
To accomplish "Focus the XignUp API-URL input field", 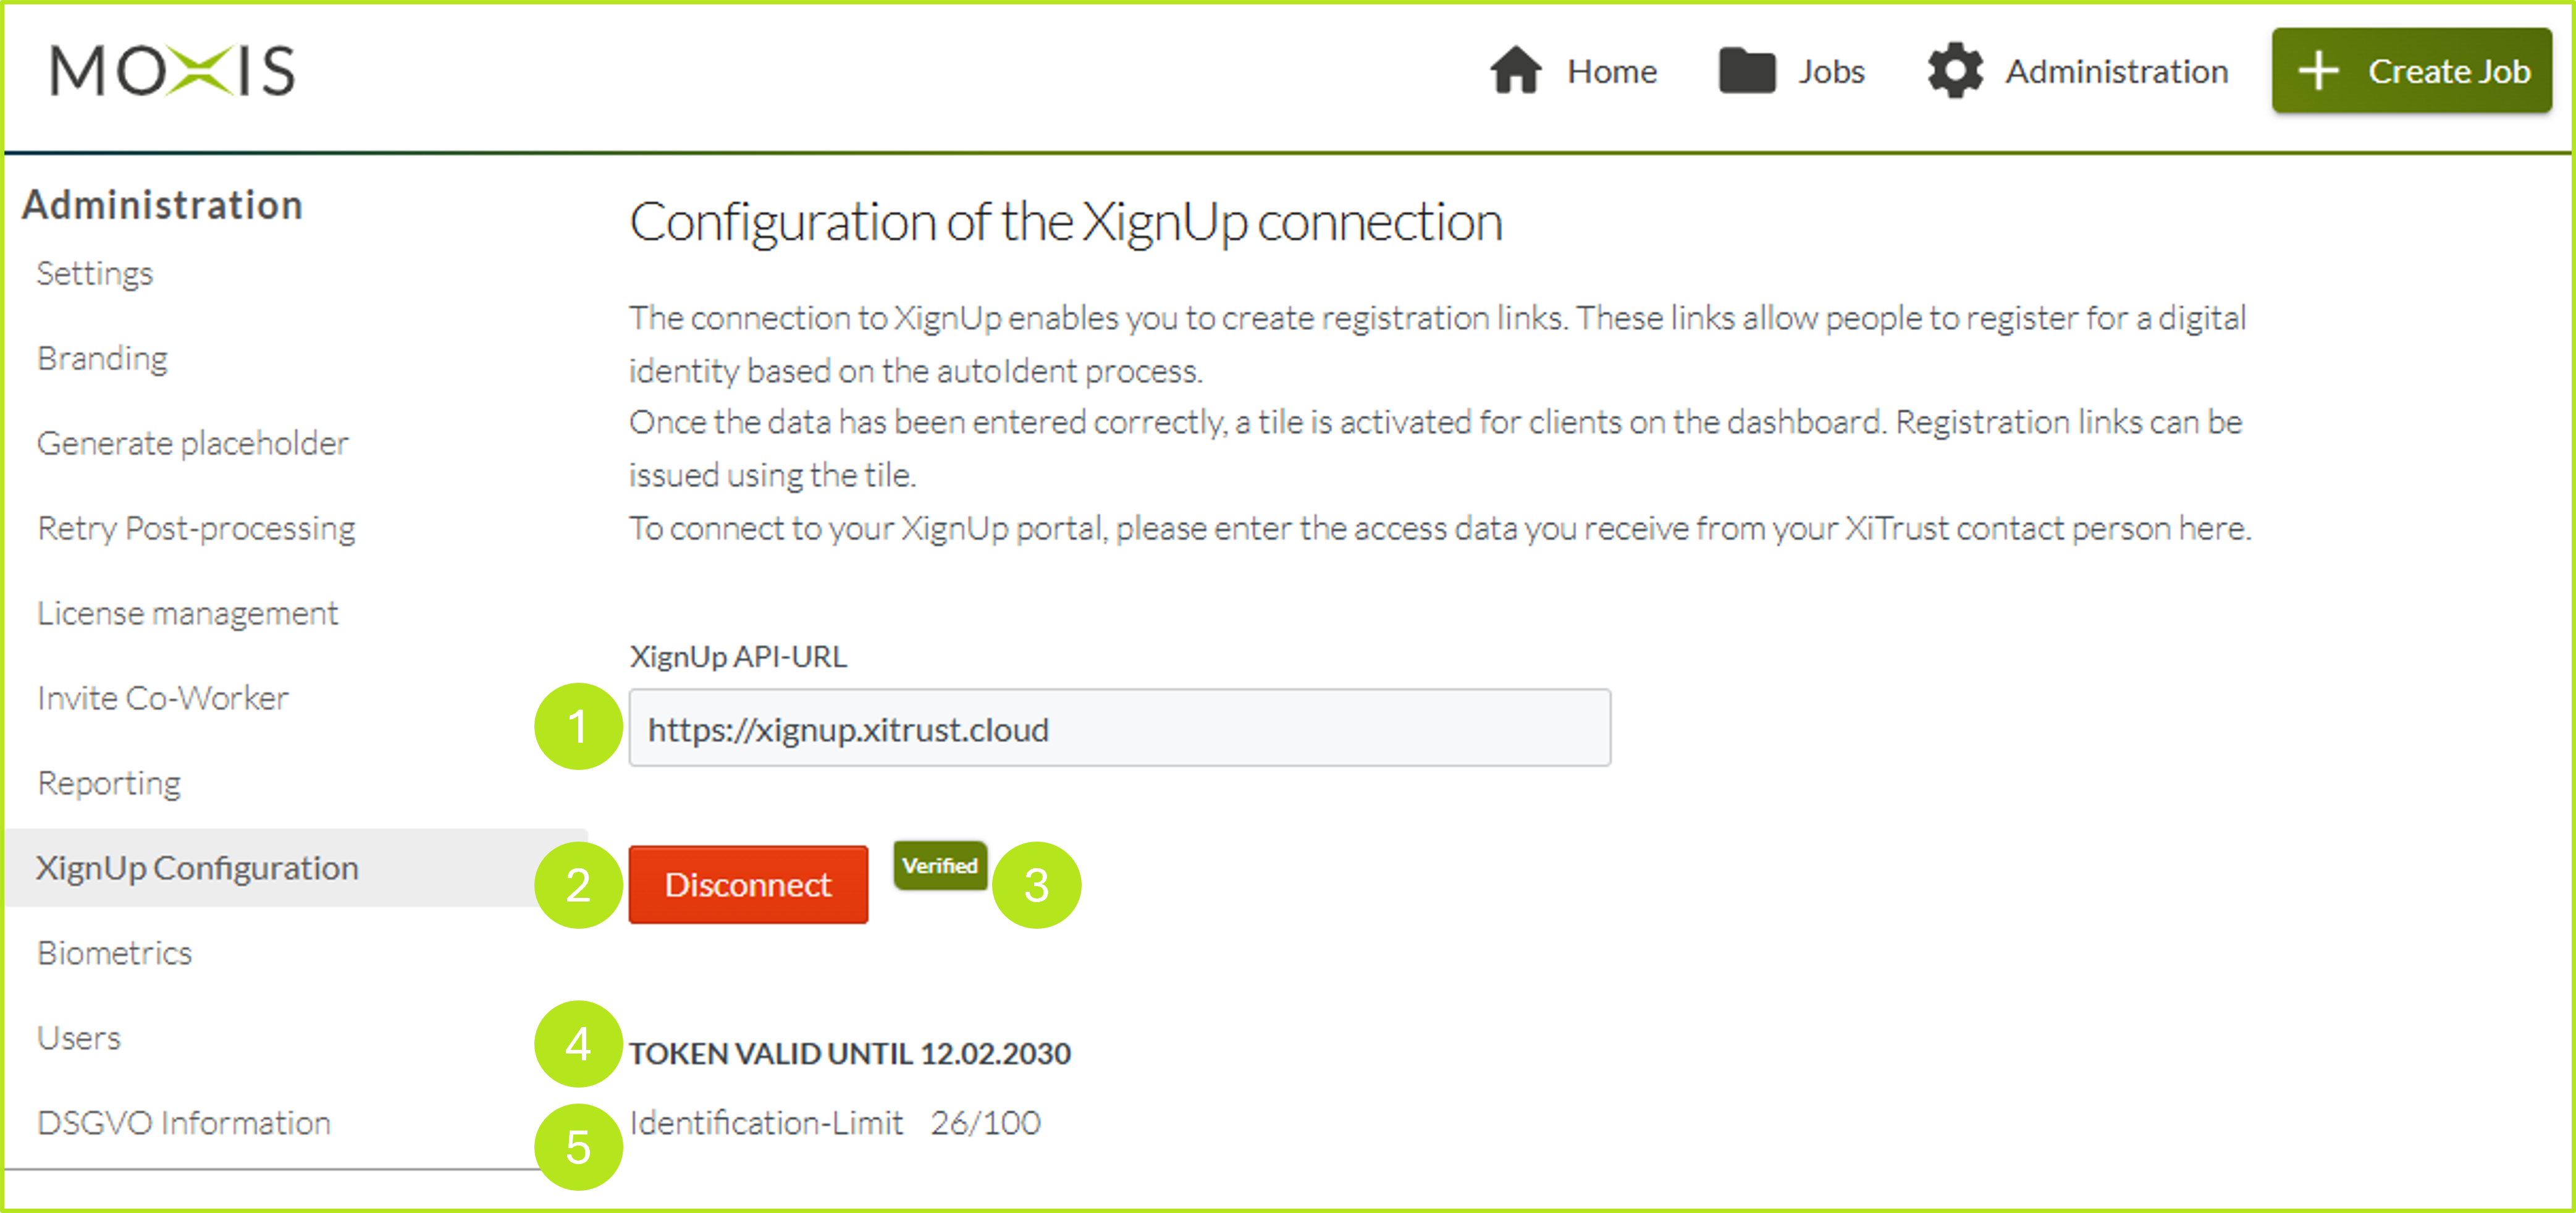I will (1118, 729).
